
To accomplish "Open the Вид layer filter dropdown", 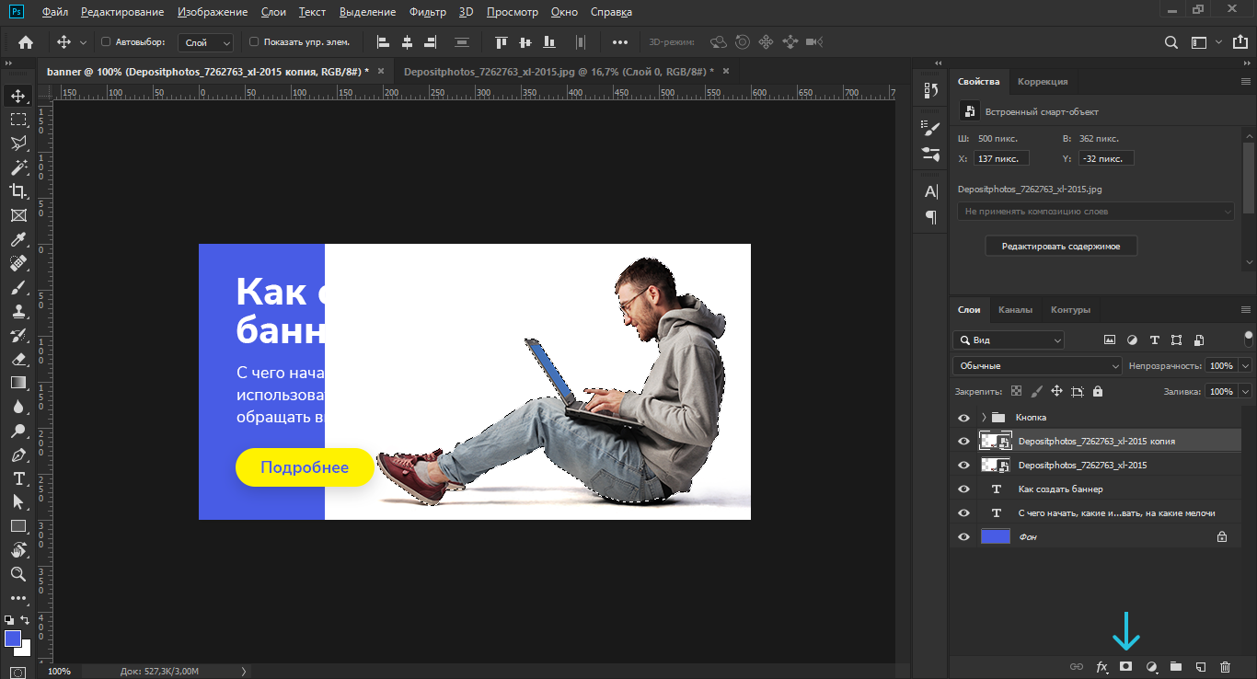I will pyautogui.click(x=1009, y=339).
